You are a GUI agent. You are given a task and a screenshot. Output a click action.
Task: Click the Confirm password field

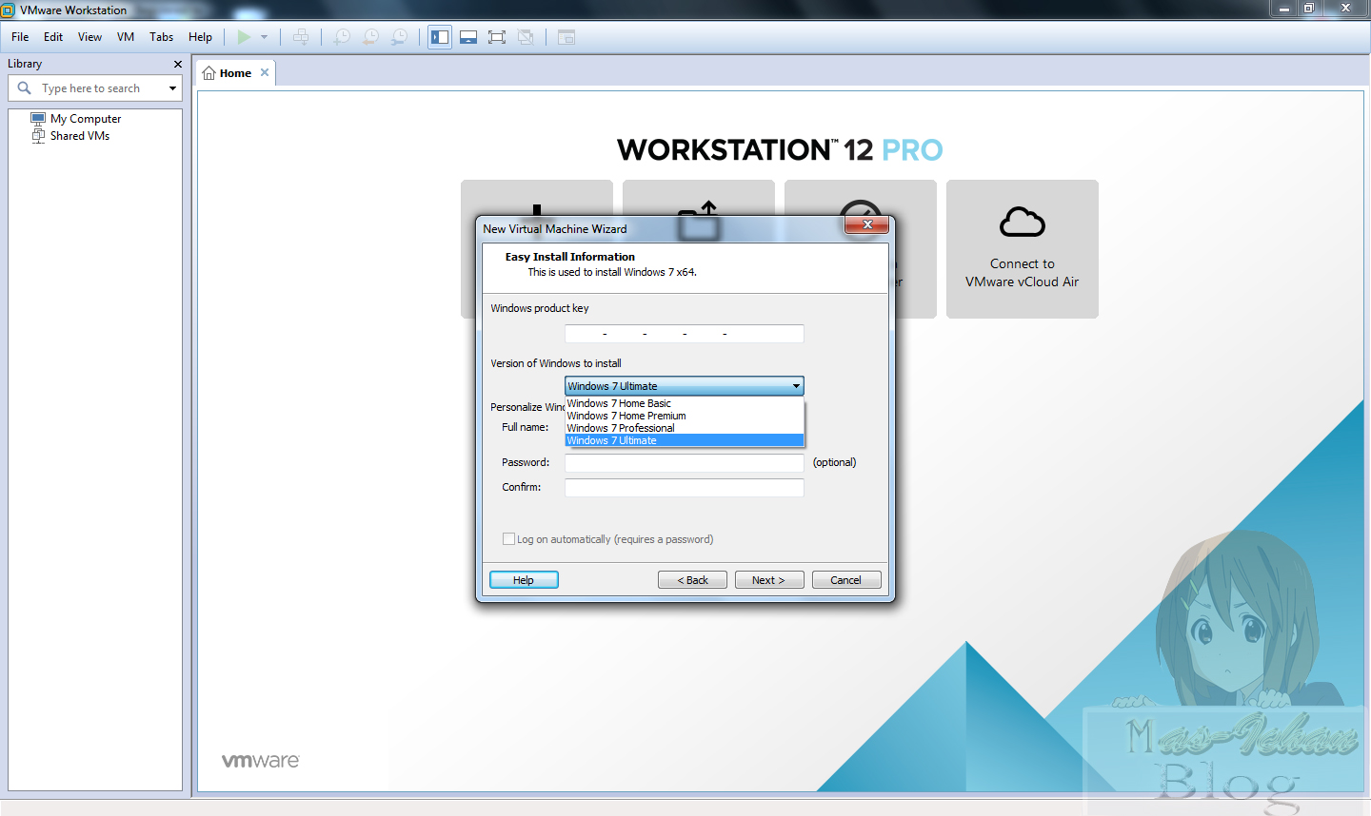pyautogui.click(x=685, y=488)
